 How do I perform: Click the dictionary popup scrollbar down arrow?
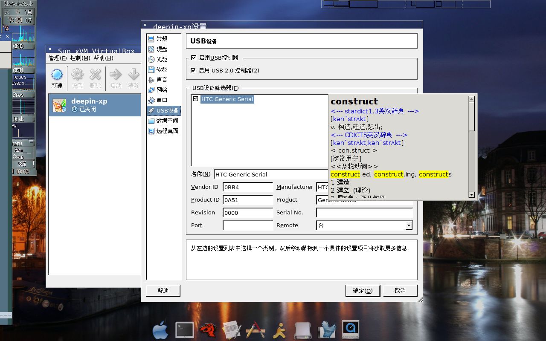pyautogui.click(x=471, y=195)
